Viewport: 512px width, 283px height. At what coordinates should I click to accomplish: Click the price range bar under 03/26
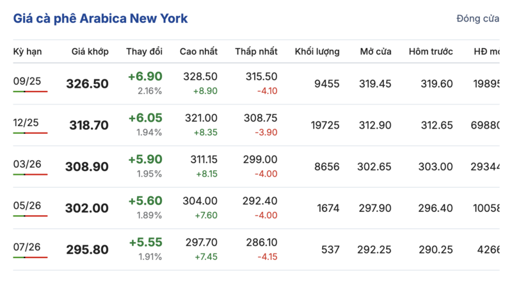30,175
